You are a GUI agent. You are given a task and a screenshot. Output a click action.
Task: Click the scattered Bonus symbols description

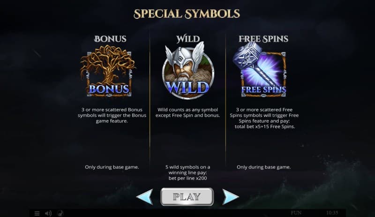click(112, 115)
